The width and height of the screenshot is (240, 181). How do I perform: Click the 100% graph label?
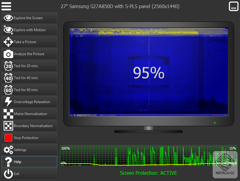(x=65, y=148)
